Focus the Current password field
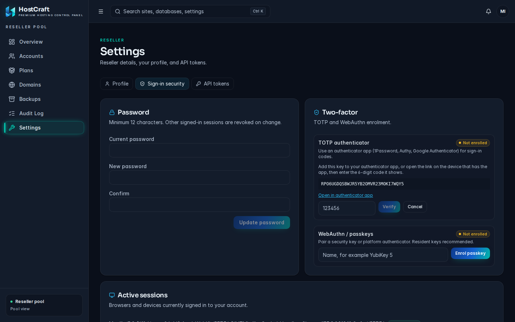 (200, 150)
